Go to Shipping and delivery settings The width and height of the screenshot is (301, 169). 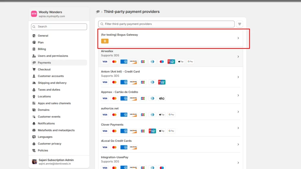(x=52, y=83)
